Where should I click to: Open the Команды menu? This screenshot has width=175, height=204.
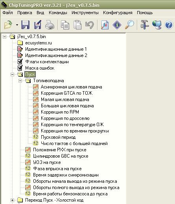pos(58,13)
